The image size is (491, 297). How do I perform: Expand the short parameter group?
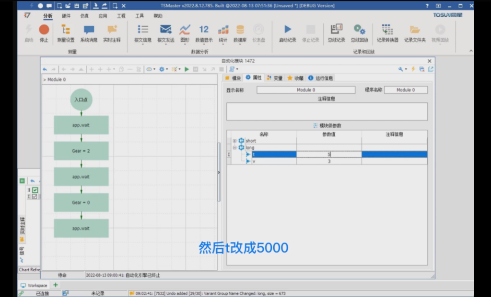point(234,141)
